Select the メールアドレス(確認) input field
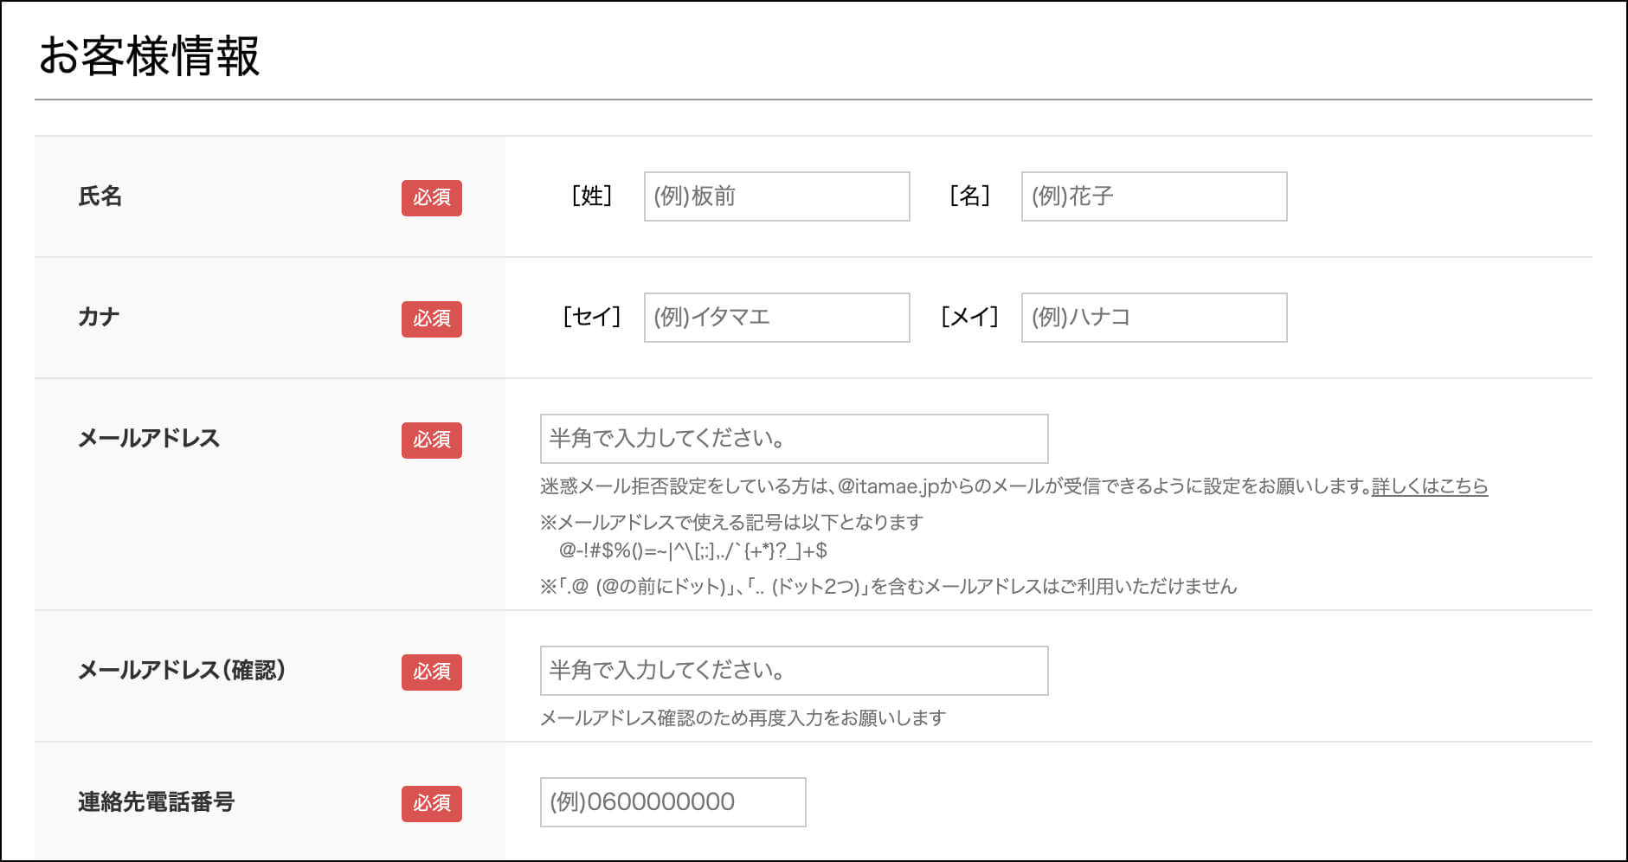Screen dimensions: 1628x862 click(794, 671)
